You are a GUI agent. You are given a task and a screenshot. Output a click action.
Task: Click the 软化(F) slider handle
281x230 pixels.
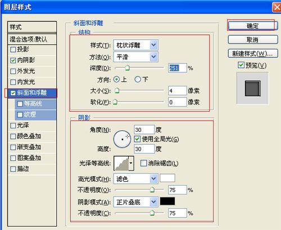(115, 102)
